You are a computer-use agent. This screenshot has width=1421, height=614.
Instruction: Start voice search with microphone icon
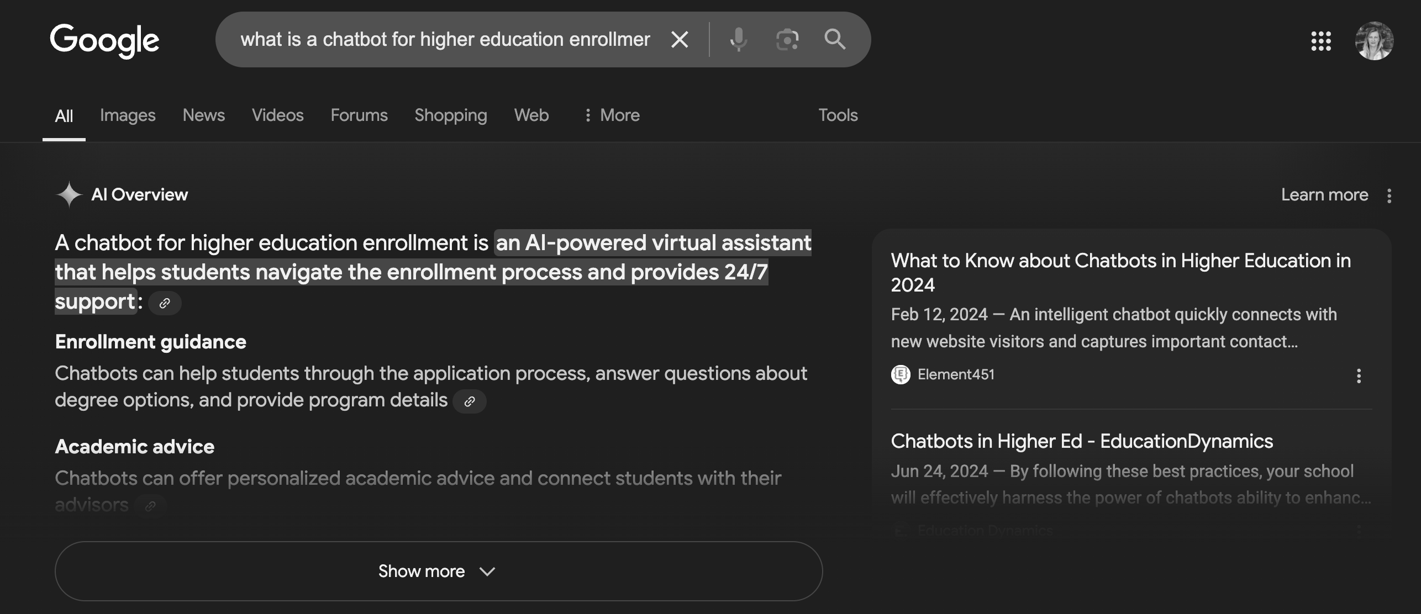click(x=738, y=40)
